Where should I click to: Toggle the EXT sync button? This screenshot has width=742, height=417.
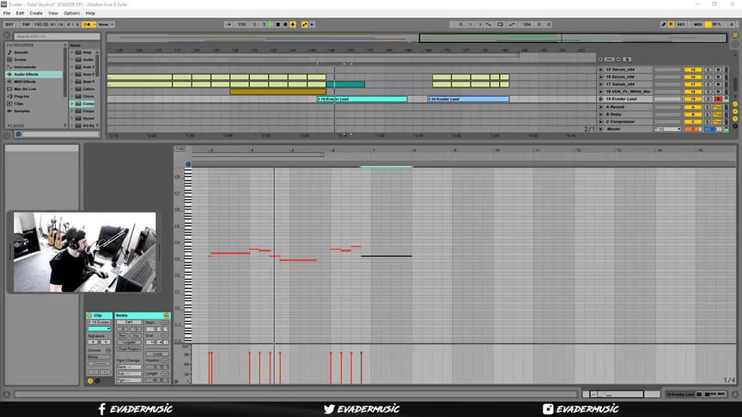[9, 24]
